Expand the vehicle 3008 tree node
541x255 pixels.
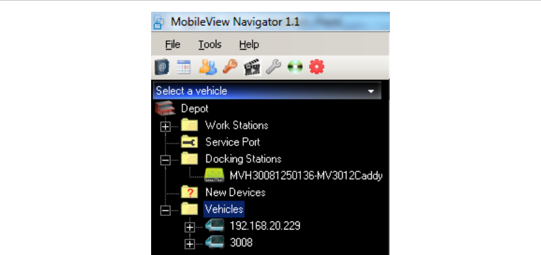point(190,244)
